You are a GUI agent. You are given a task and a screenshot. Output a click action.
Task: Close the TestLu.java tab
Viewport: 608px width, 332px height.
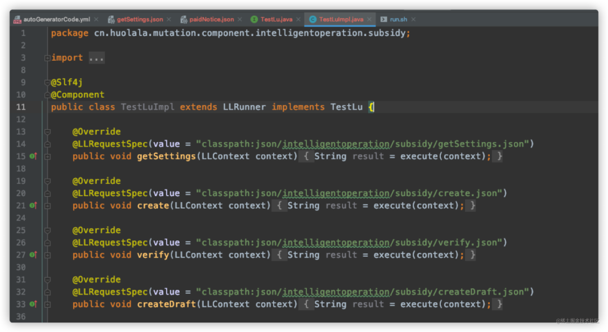pyautogui.click(x=298, y=19)
